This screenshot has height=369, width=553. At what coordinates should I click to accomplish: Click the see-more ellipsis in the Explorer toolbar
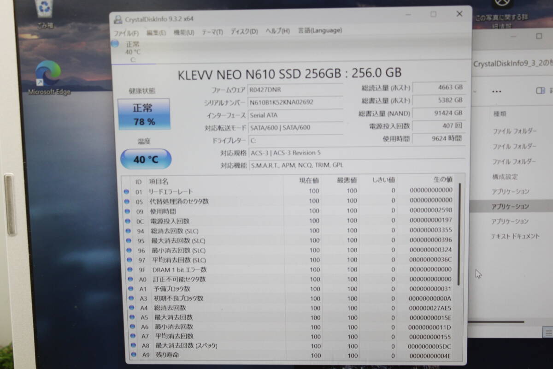tap(496, 91)
